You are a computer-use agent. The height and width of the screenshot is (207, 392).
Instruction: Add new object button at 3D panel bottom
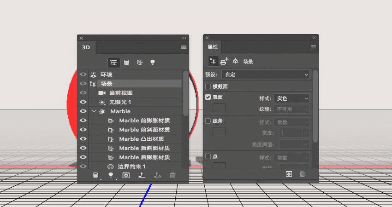tap(96, 175)
